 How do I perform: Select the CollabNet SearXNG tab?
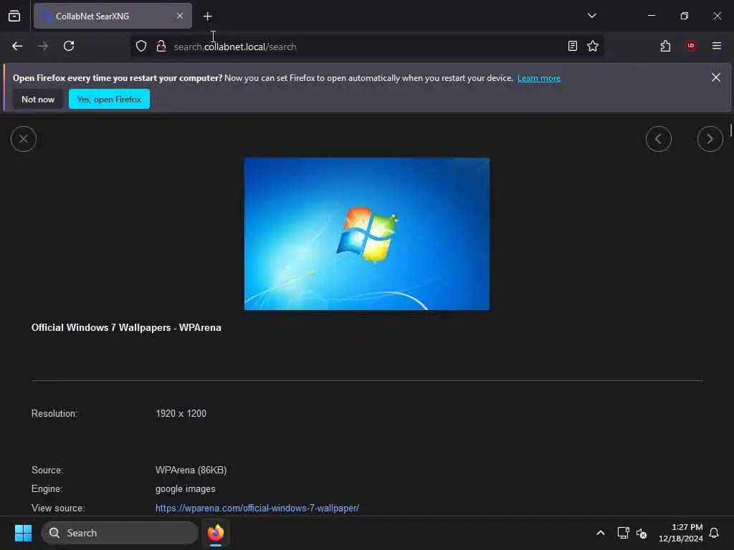tap(113, 16)
